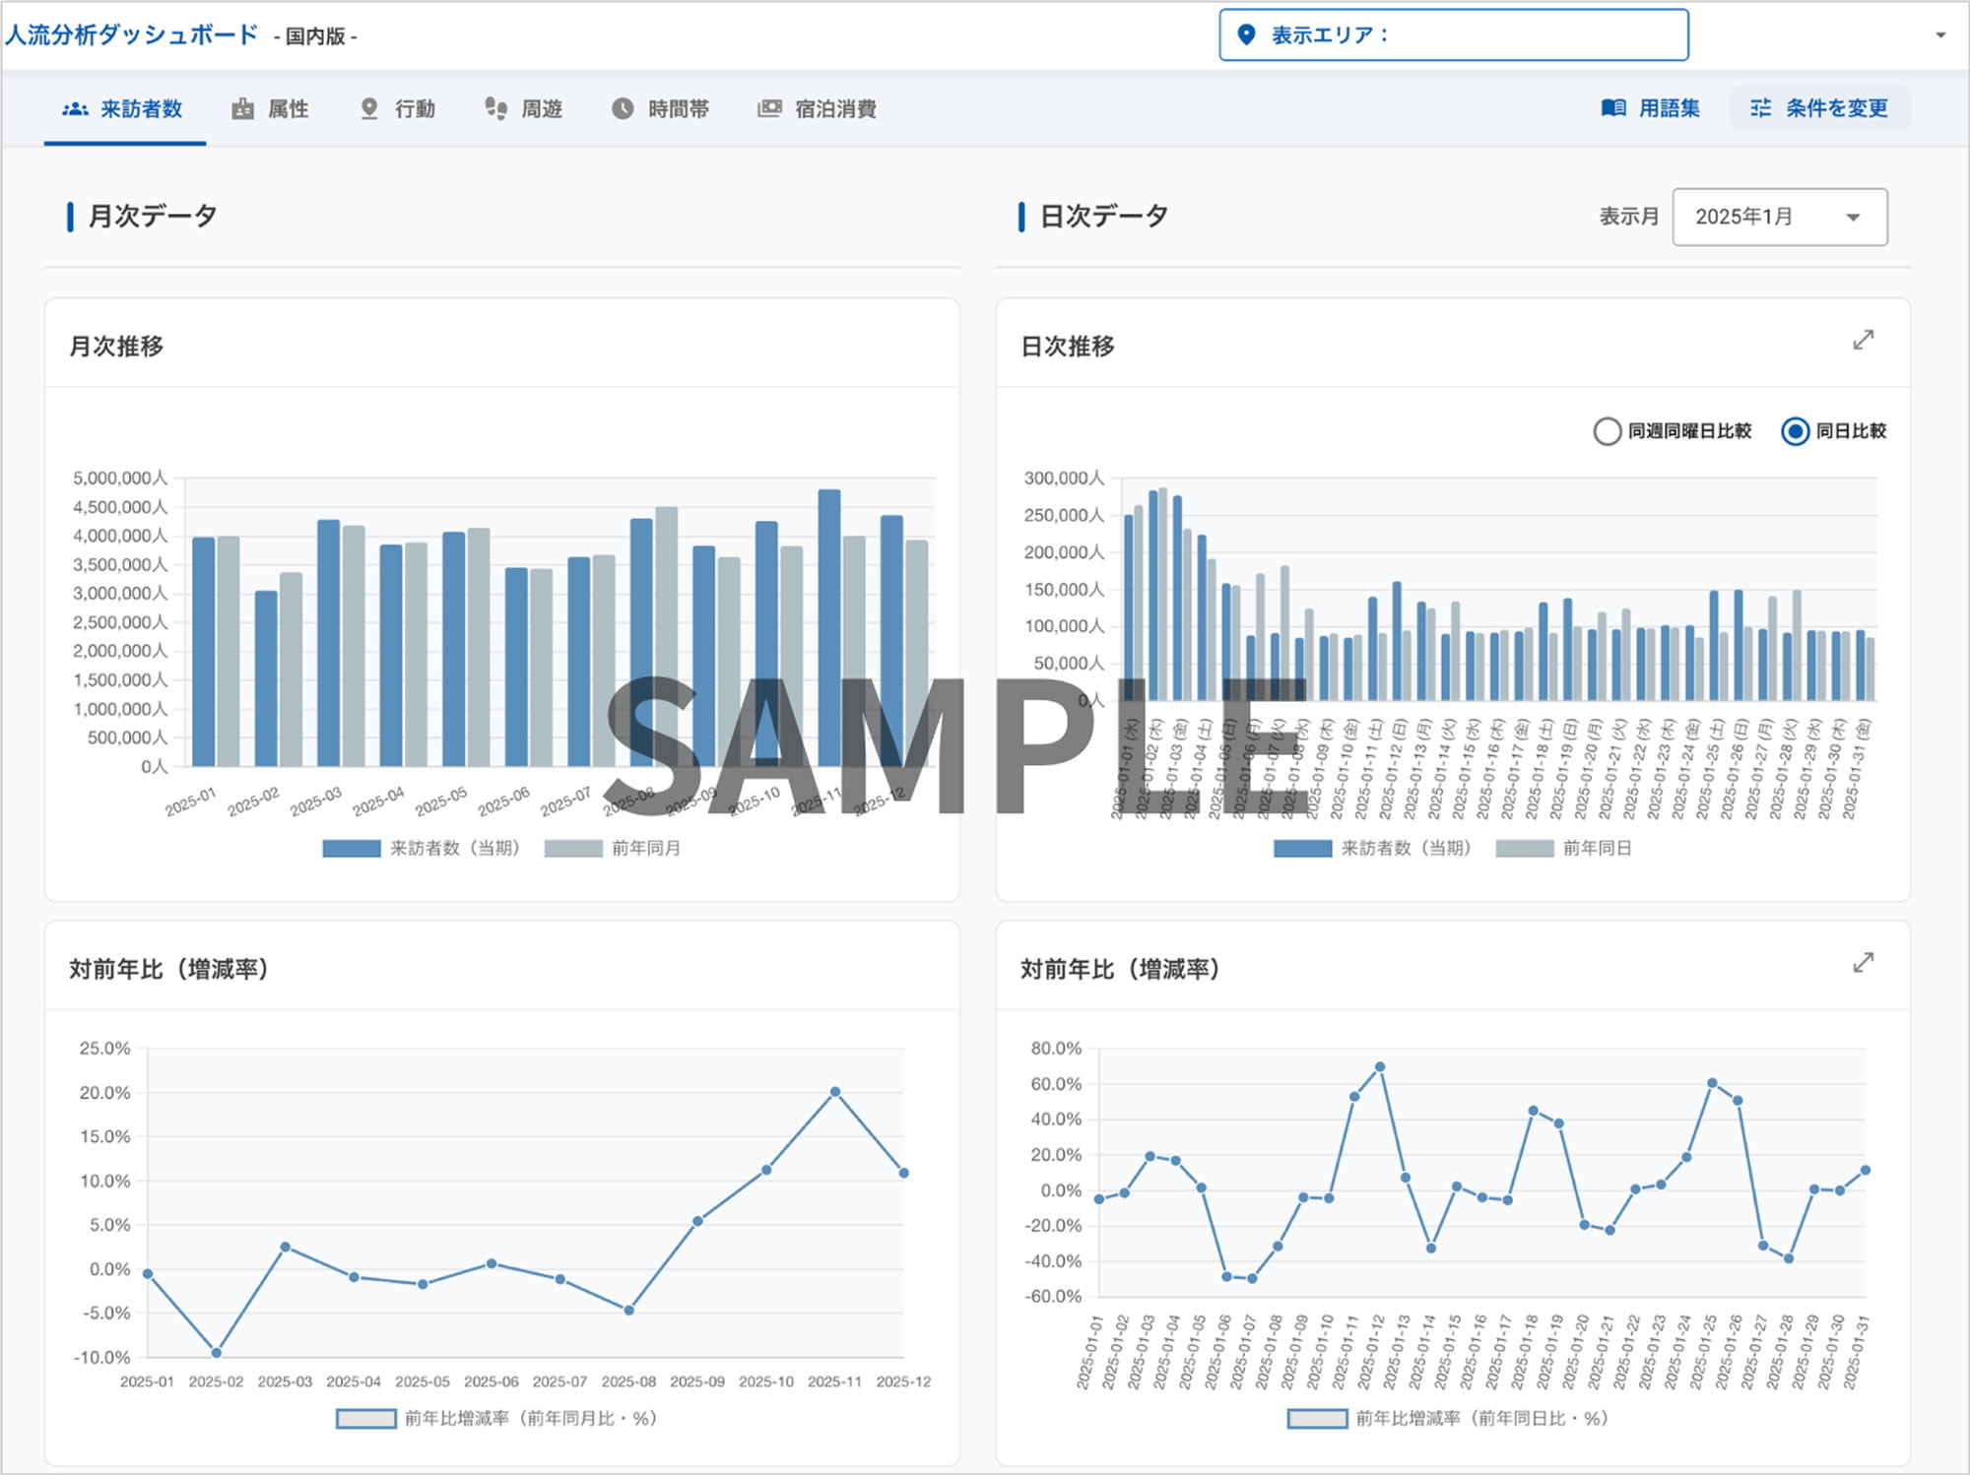Select the 同週同曜日比較 radio option
This screenshot has height=1475, width=1970.
[x=1607, y=431]
